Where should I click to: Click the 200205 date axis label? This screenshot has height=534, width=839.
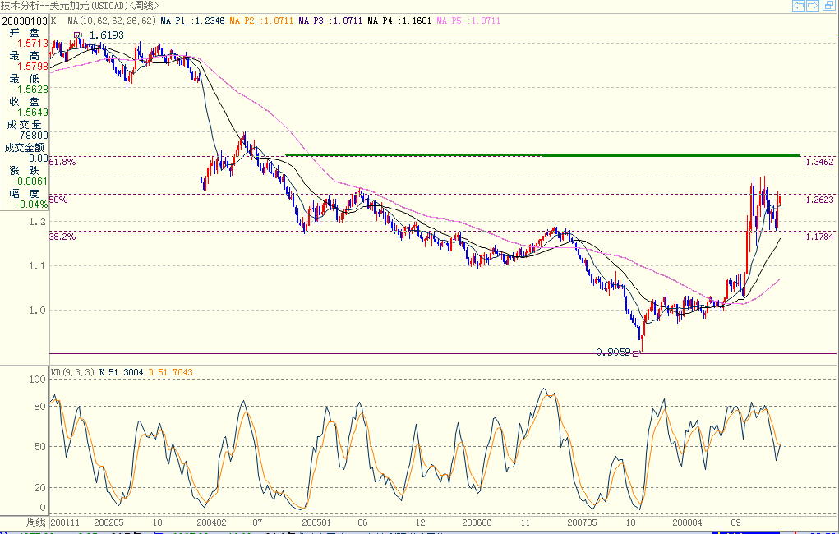[108, 522]
